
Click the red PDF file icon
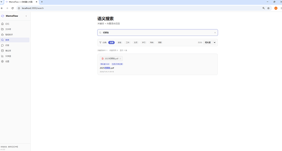[x=103, y=58]
